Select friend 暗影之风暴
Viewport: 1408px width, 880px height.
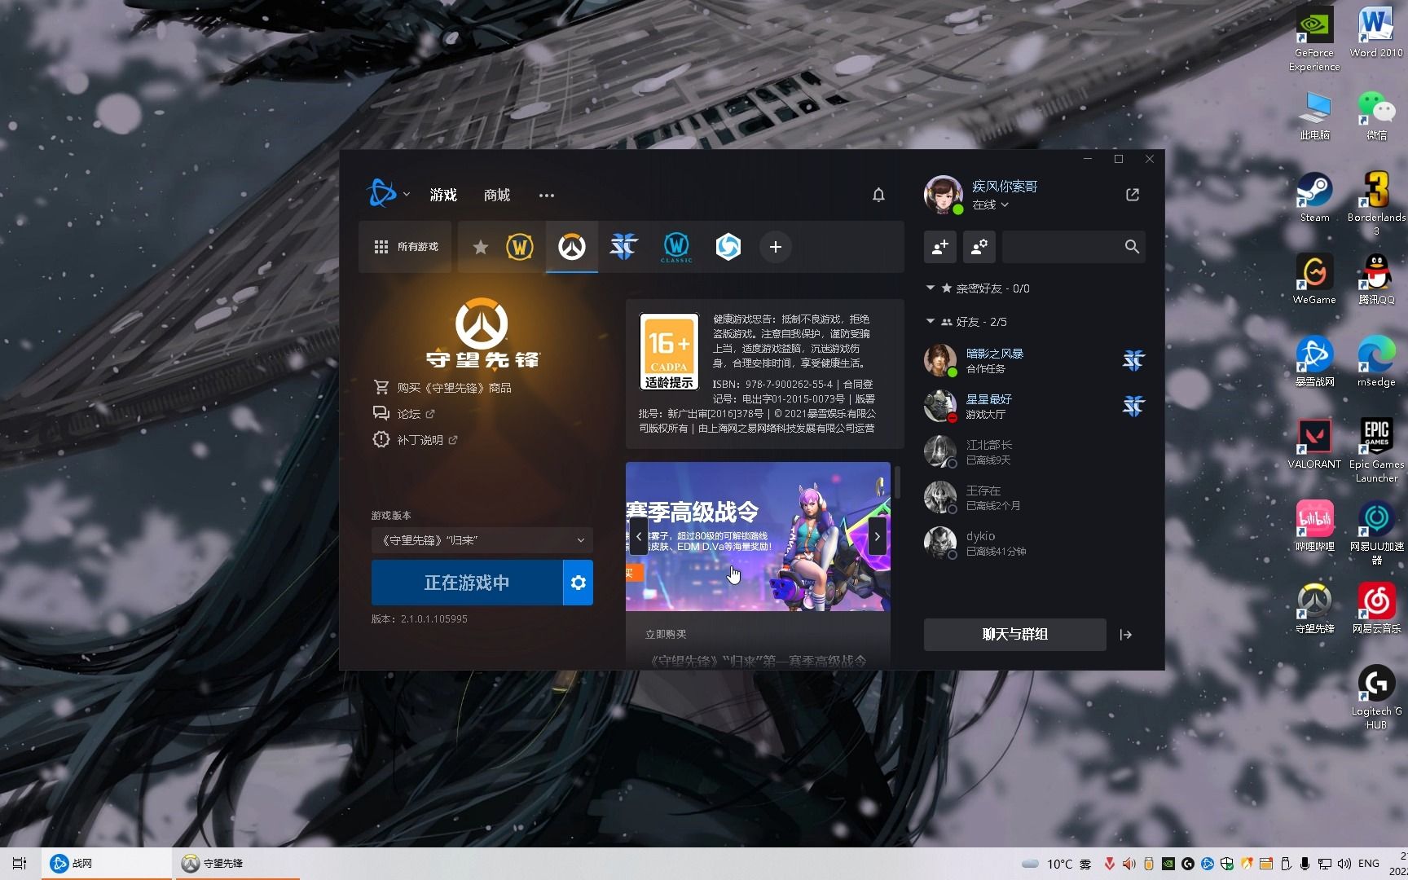(x=1034, y=360)
